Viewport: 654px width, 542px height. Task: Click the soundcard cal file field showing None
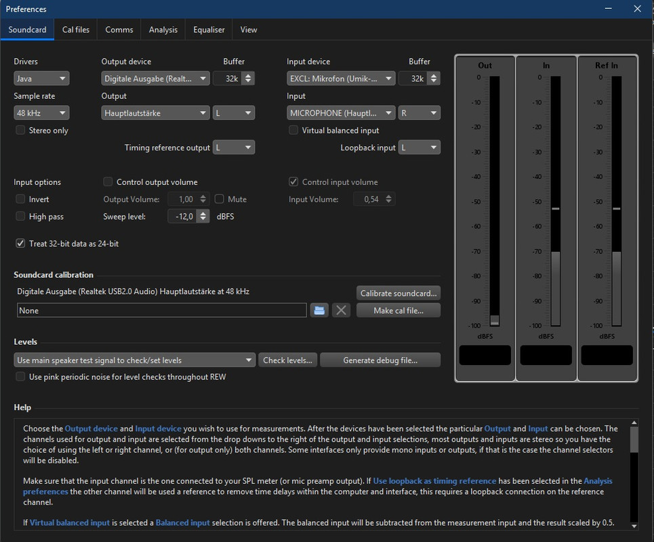[x=162, y=310]
